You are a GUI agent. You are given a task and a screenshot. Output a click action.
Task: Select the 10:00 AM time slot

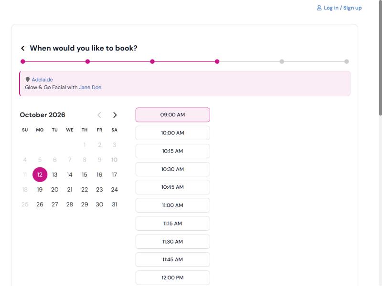click(173, 133)
